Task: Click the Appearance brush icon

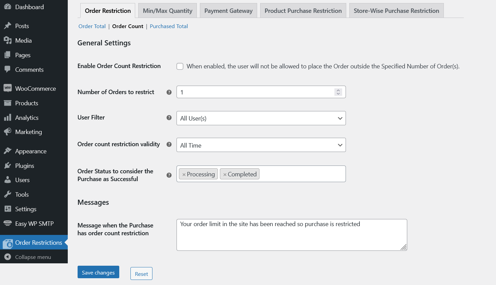Action: [x=7, y=151]
